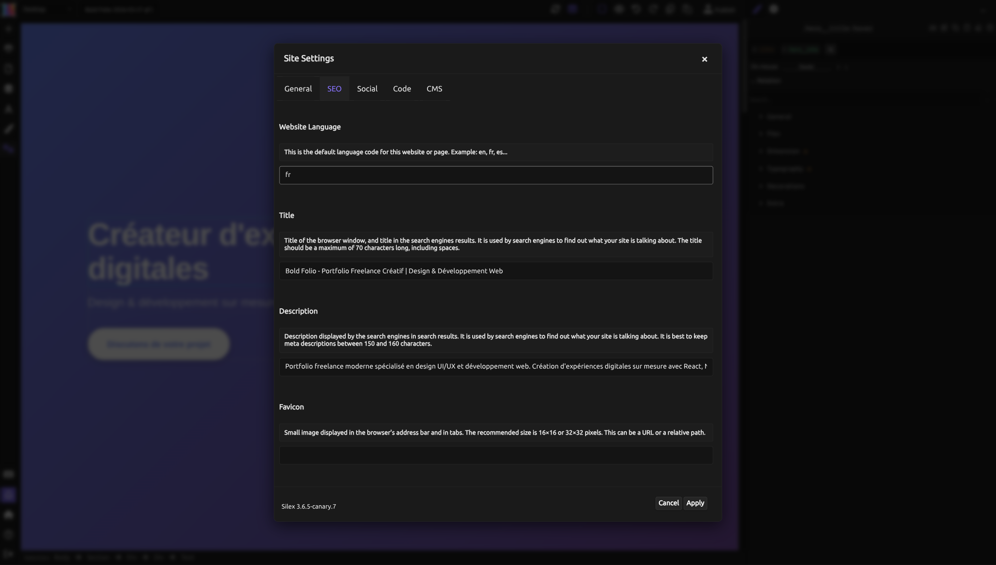
Task: Switch to the Social tab
Action: pyautogui.click(x=367, y=88)
